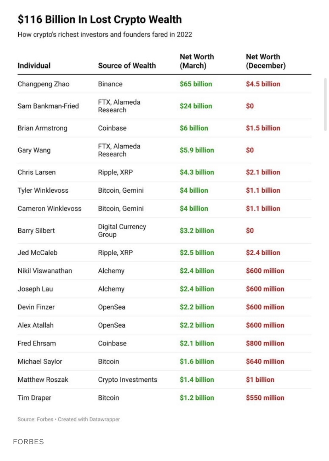
Task: Select the Changpeng Zhao row name
Action: click(x=43, y=84)
